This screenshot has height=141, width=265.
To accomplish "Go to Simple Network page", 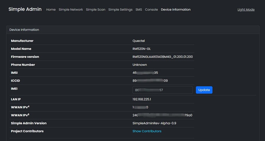I will [x=71, y=10].
